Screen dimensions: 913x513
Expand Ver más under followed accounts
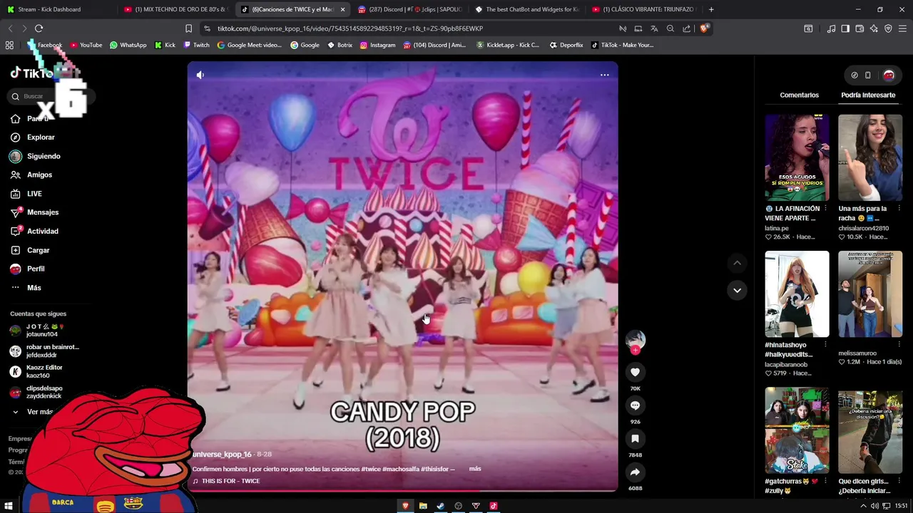click(x=39, y=412)
